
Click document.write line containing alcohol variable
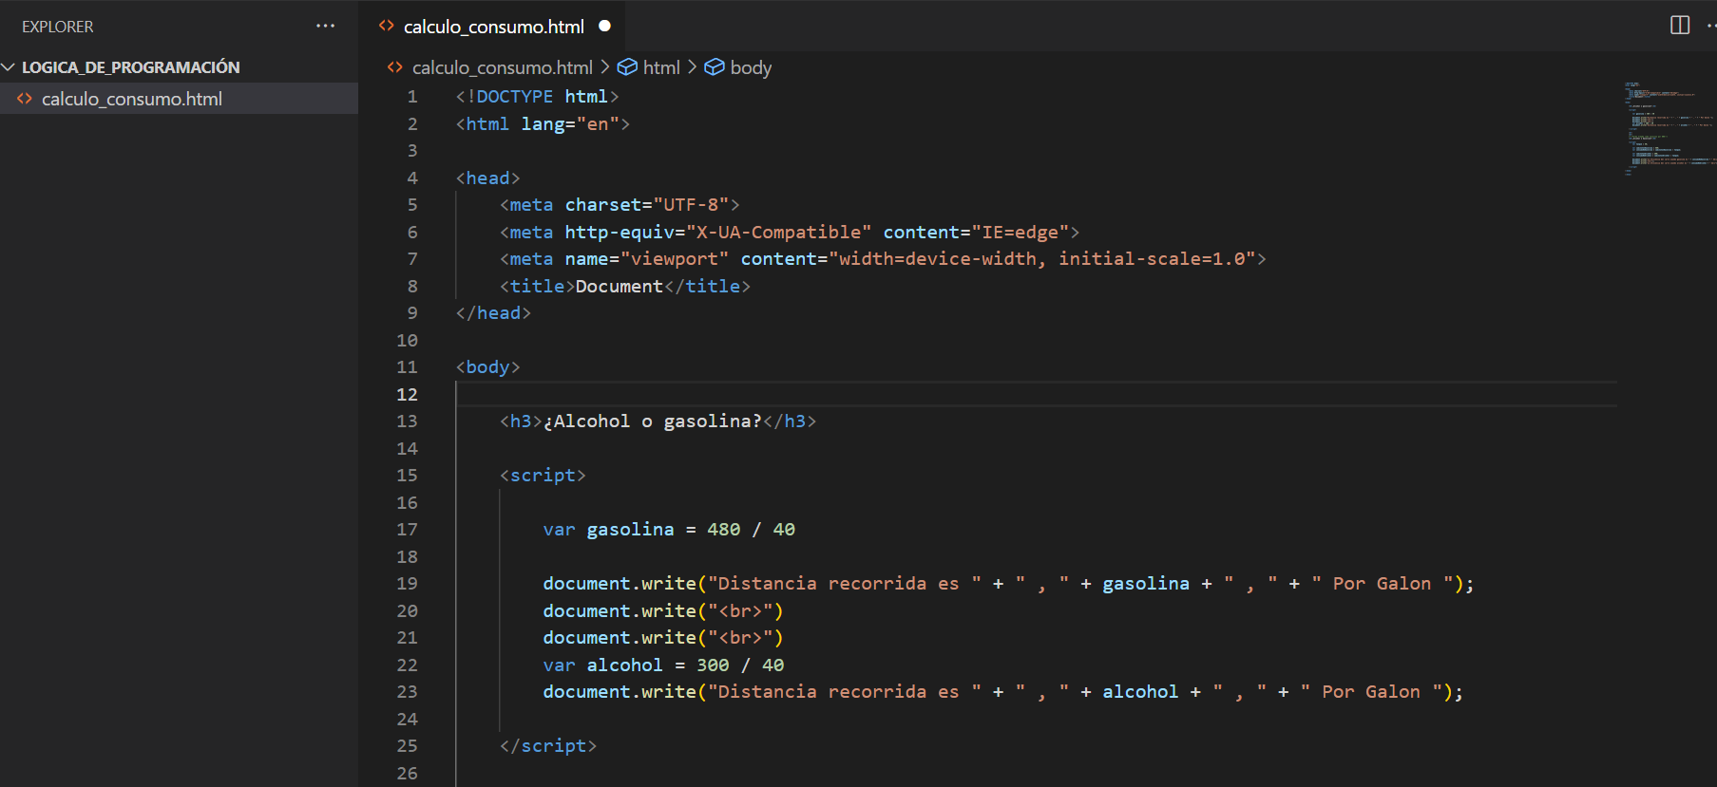coord(1003,692)
